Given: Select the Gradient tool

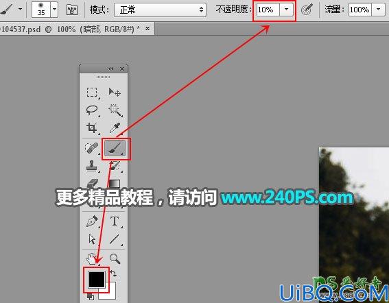Looking at the screenshot, I should tap(115, 184).
